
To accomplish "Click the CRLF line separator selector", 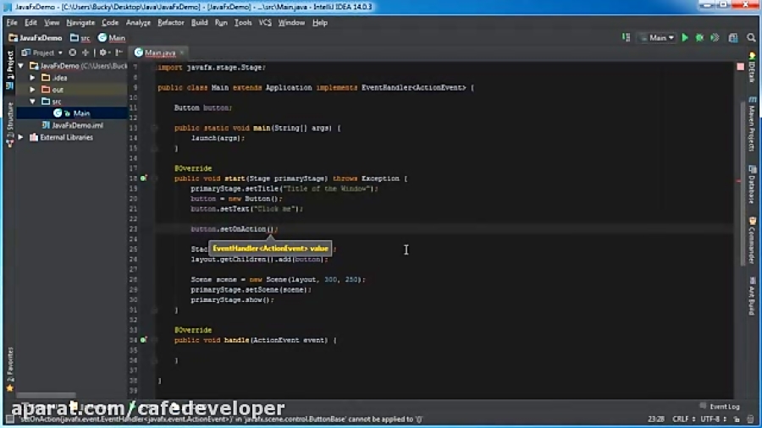I will tap(682, 419).
